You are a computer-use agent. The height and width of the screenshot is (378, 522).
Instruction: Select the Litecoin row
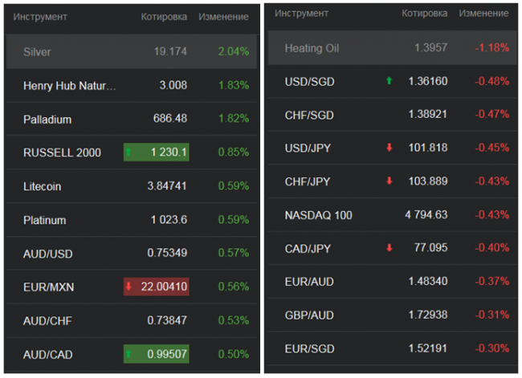(43, 186)
